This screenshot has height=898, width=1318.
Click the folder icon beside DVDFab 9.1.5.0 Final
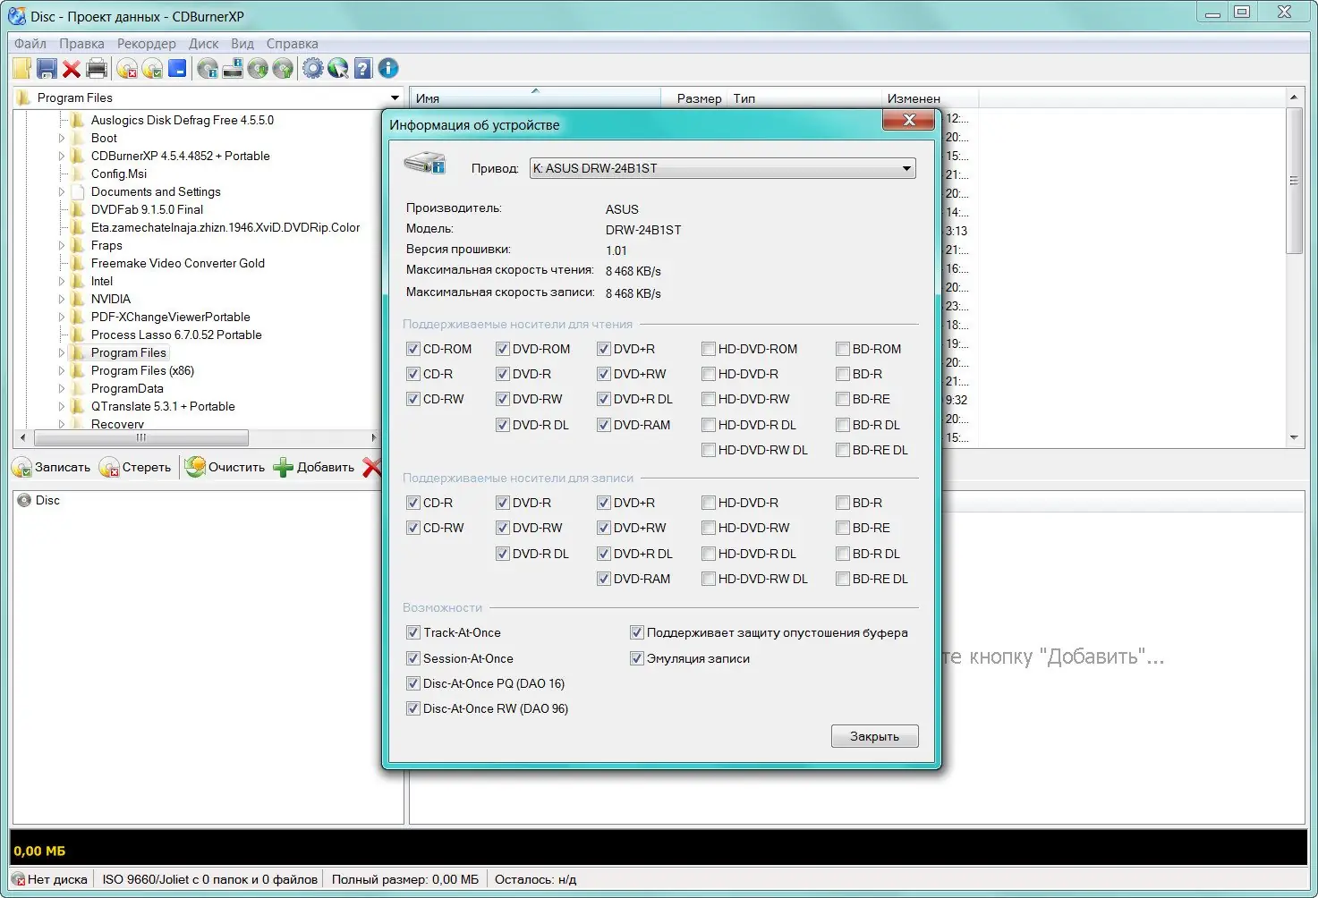tap(79, 209)
